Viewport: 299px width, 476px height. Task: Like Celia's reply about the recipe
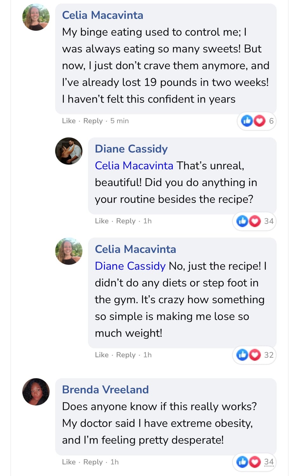(102, 355)
